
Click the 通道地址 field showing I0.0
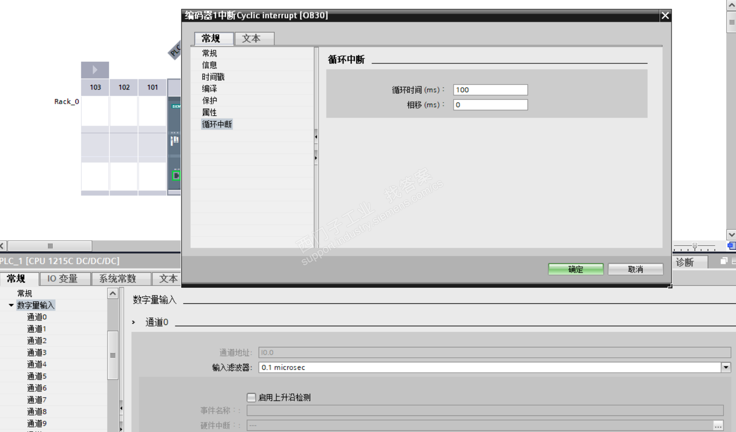point(494,352)
